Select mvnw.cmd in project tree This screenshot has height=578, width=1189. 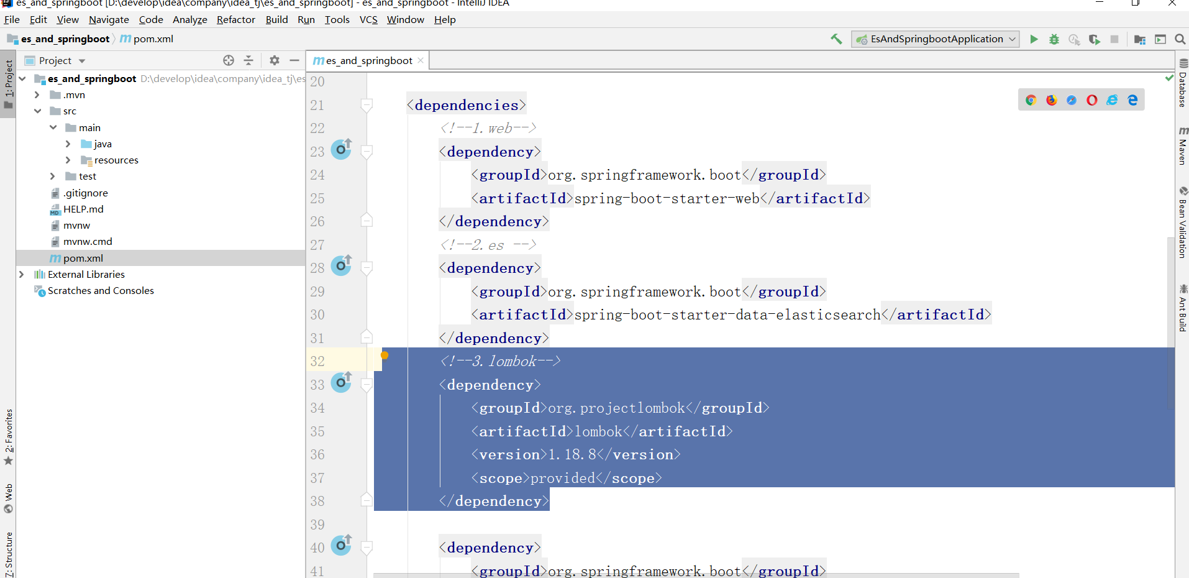[88, 242]
